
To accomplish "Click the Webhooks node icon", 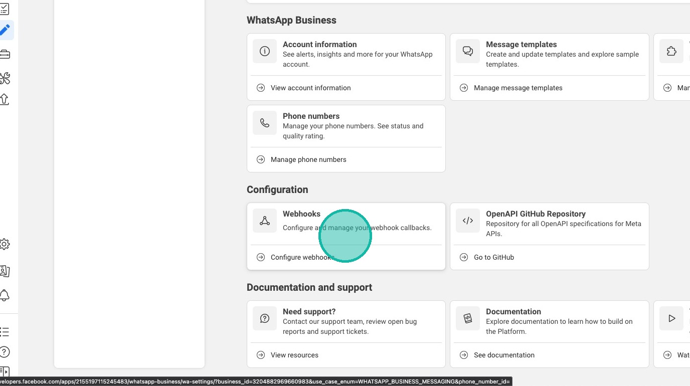I will pos(265,221).
